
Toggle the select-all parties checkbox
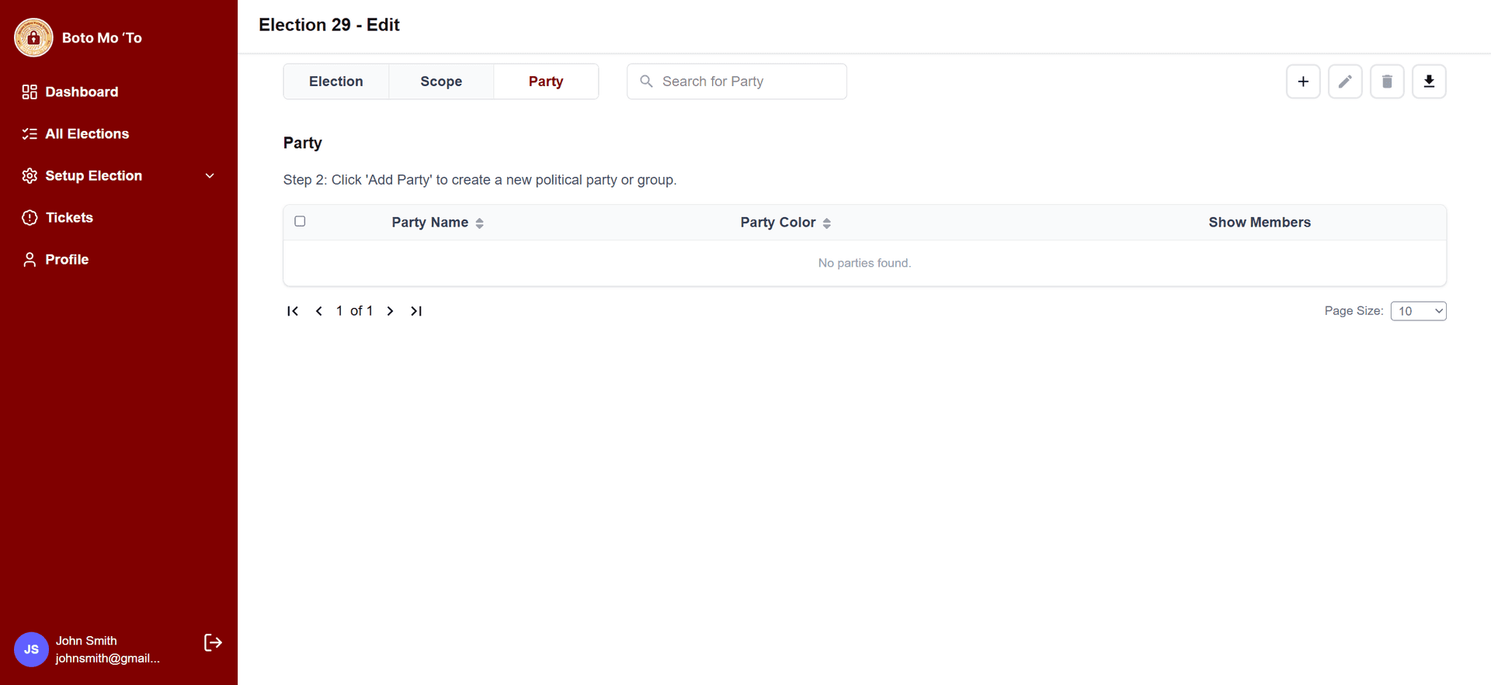(x=300, y=221)
